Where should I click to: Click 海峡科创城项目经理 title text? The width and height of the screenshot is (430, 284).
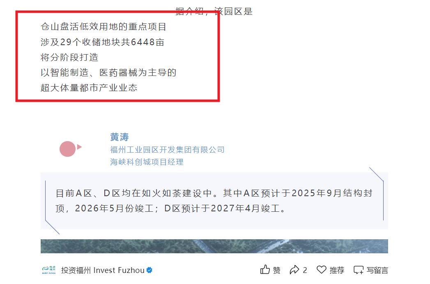pos(147,162)
